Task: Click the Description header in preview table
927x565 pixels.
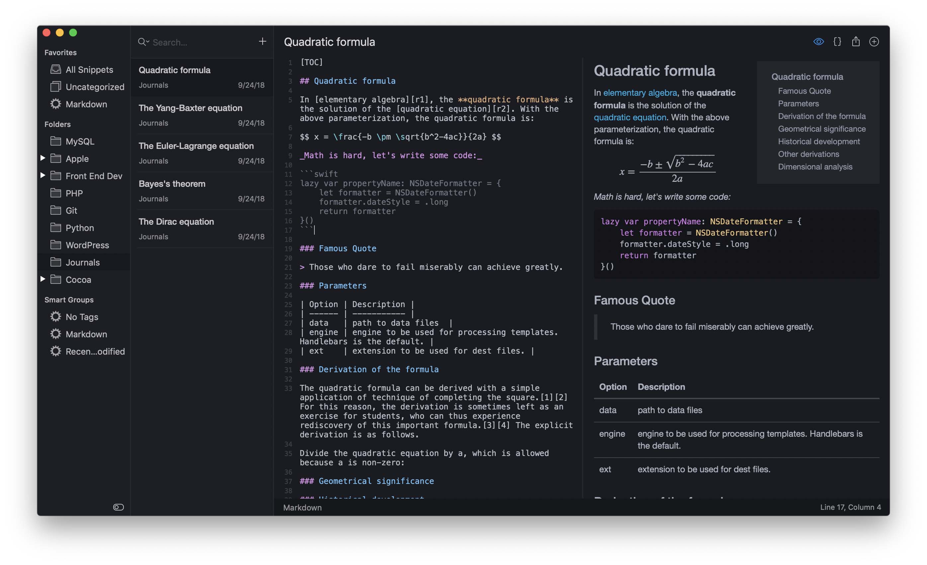Action: click(x=661, y=387)
